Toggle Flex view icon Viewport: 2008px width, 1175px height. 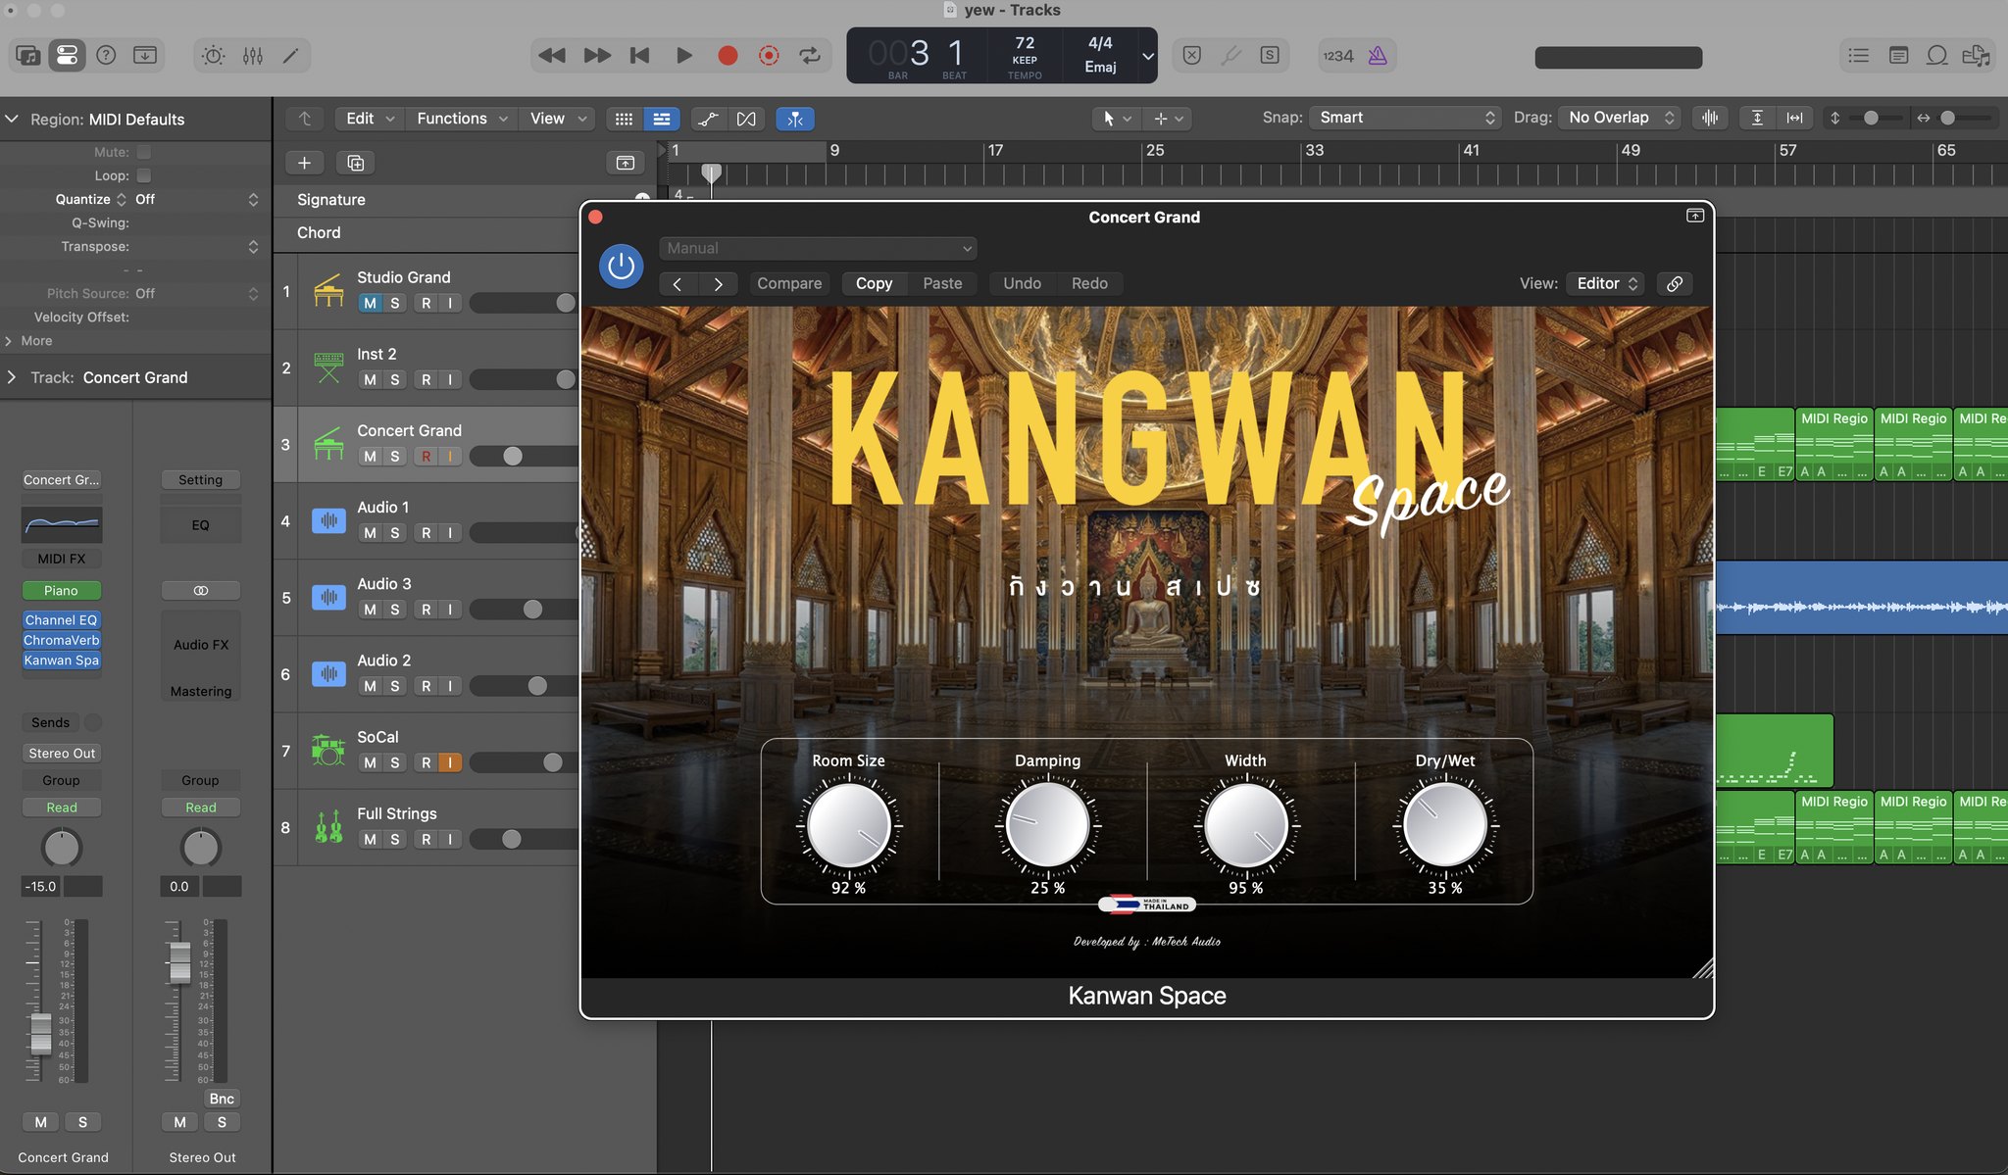[746, 119]
